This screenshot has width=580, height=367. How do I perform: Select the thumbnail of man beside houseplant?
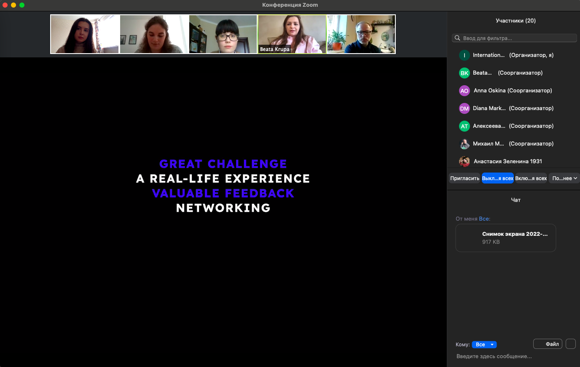(361, 34)
